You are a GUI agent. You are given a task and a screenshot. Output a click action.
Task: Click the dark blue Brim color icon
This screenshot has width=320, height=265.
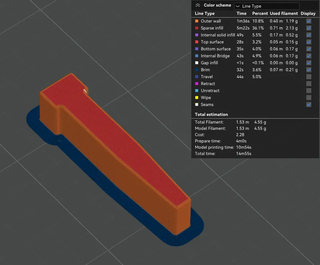pos(196,70)
